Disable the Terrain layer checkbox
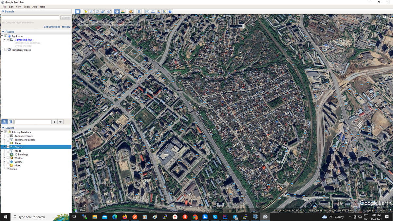393x221 pixels. click(8, 169)
